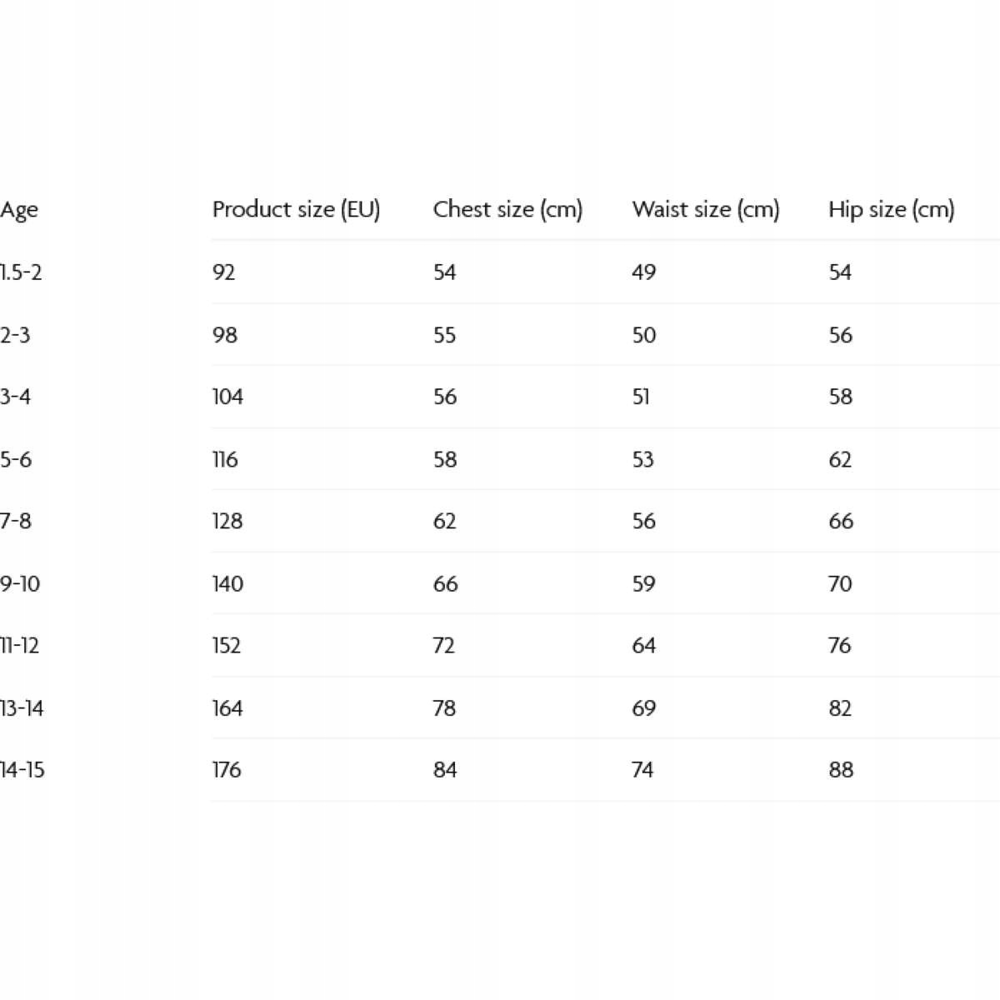Select product size 116 cell

point(225,460)
